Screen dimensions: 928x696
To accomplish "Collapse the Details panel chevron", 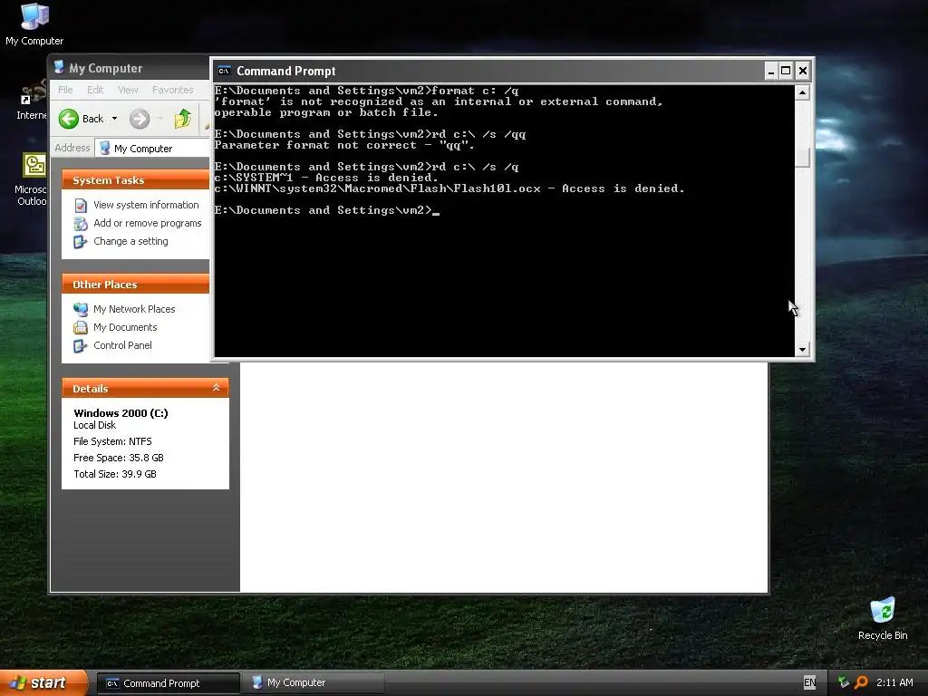I will [216, 388].
